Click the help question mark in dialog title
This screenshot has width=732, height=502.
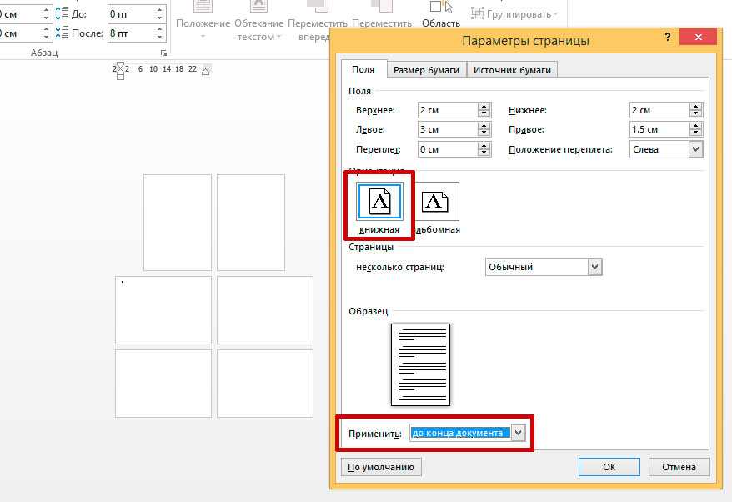668,39
